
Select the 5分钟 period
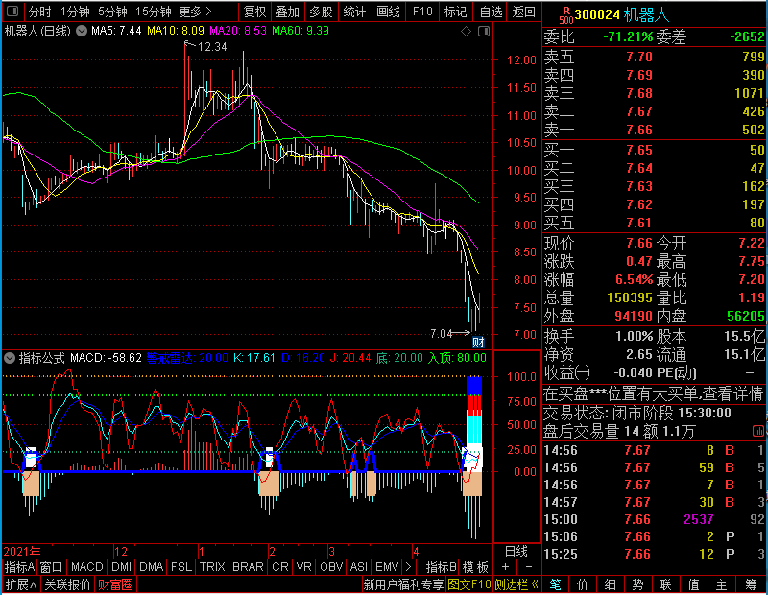(x=112, y=12)
